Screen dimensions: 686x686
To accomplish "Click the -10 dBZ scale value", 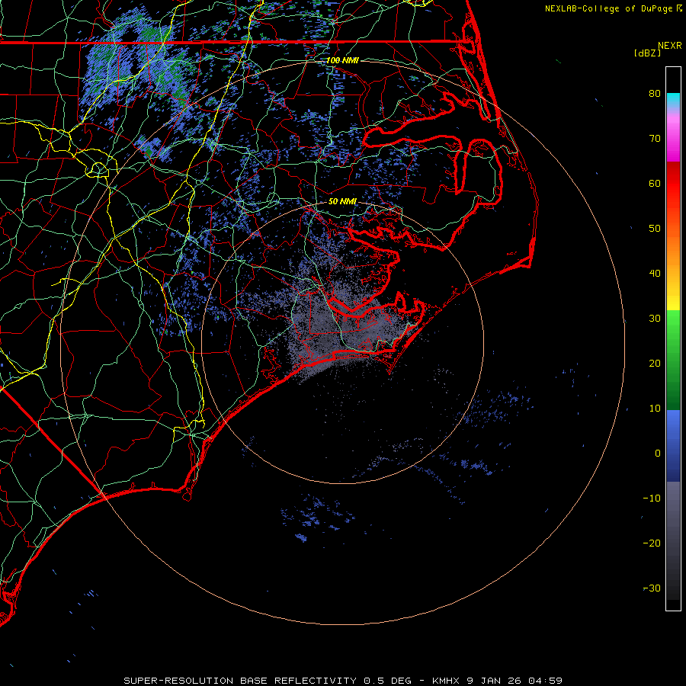I will [x=652, y=498].
